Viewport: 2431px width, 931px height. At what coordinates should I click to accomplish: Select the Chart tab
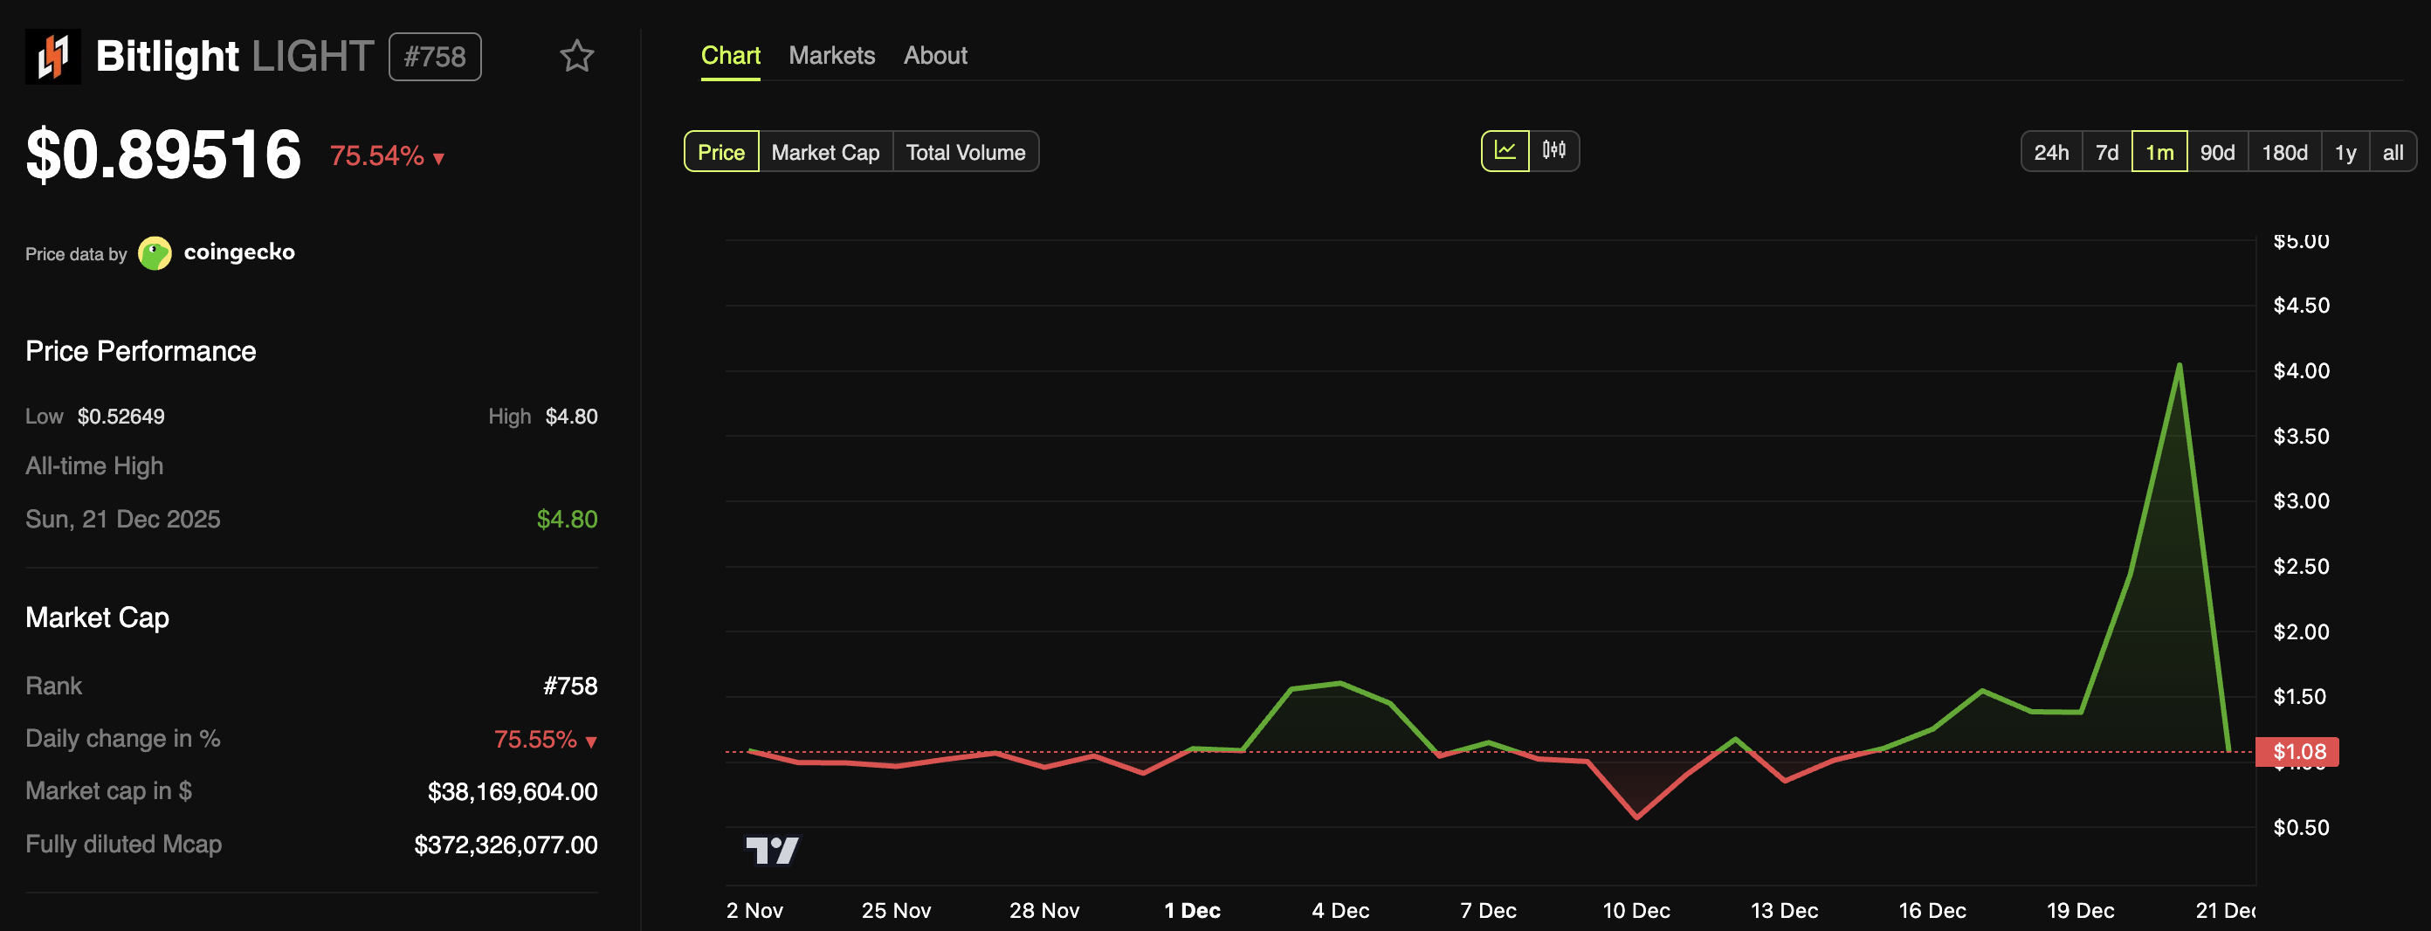point(730,55)
